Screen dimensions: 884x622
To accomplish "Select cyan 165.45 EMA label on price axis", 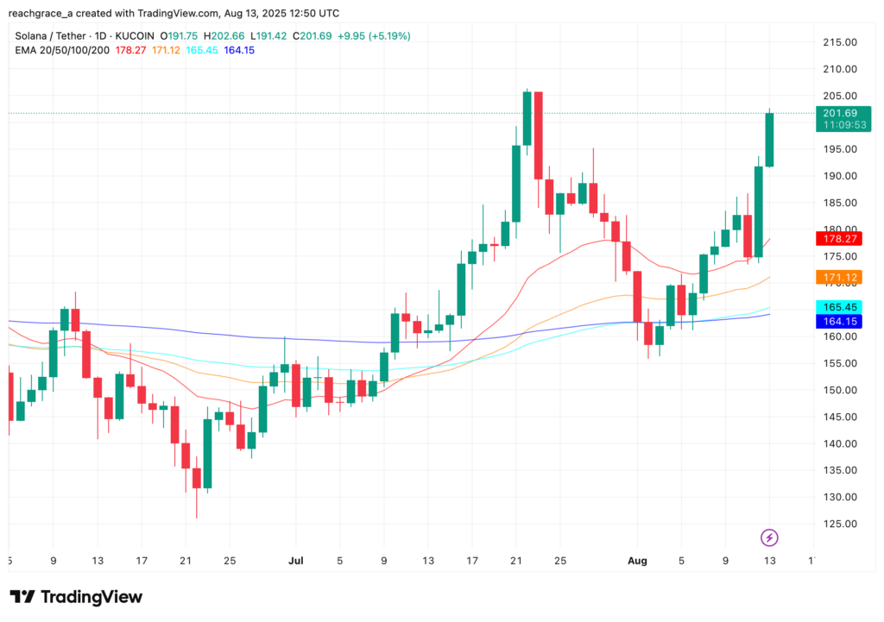I will pos(840,307).
